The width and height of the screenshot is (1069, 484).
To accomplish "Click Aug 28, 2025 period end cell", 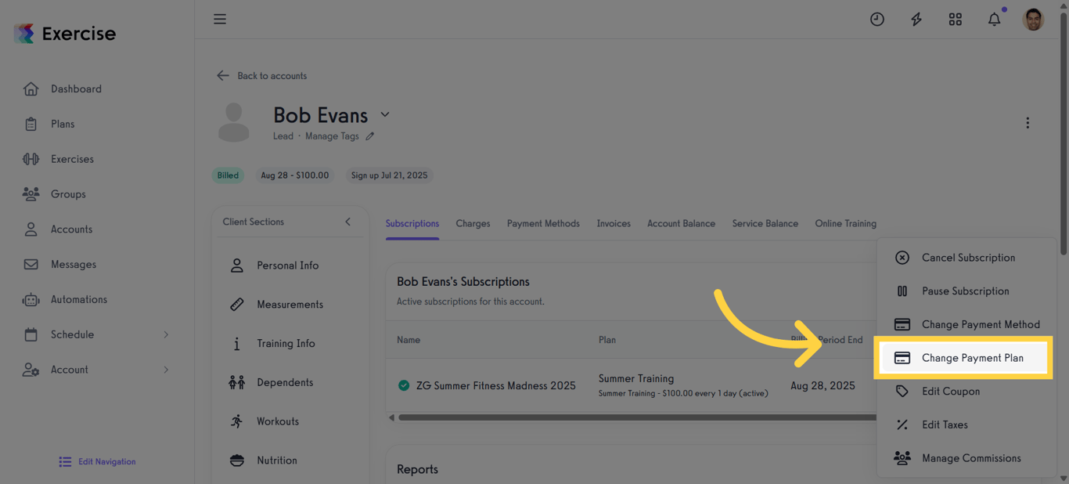I will coord(822,386).
